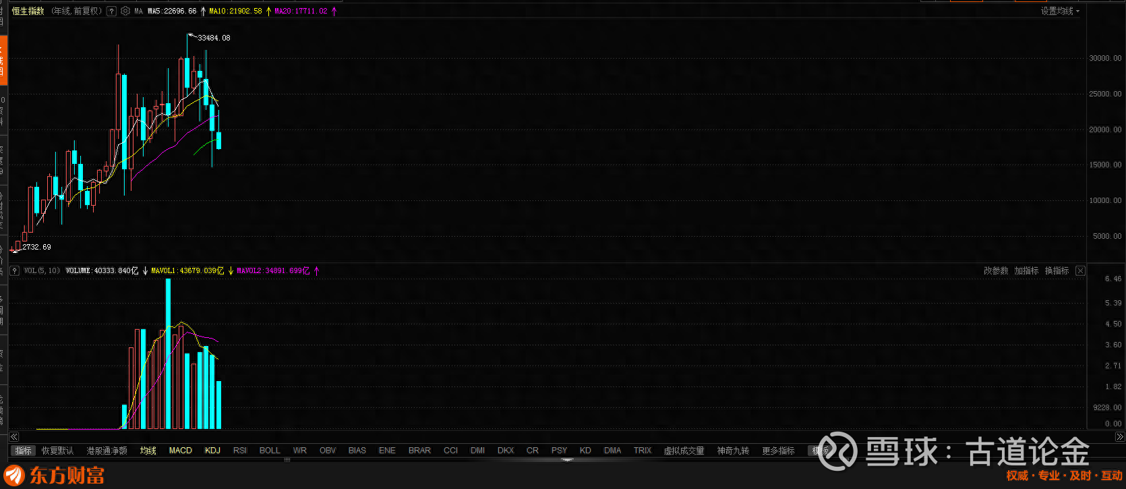Screen dimensions: 1126x489
Task: Click the MAVOL1:43679.039亿 readout
Action: click(x=187, y=271)
